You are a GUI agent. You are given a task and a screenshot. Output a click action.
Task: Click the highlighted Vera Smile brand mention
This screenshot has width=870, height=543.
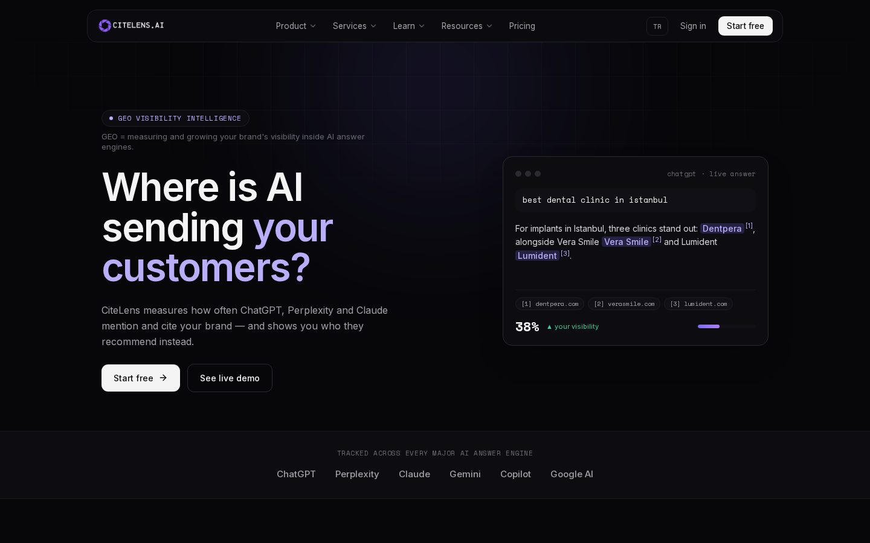[627, 242]
